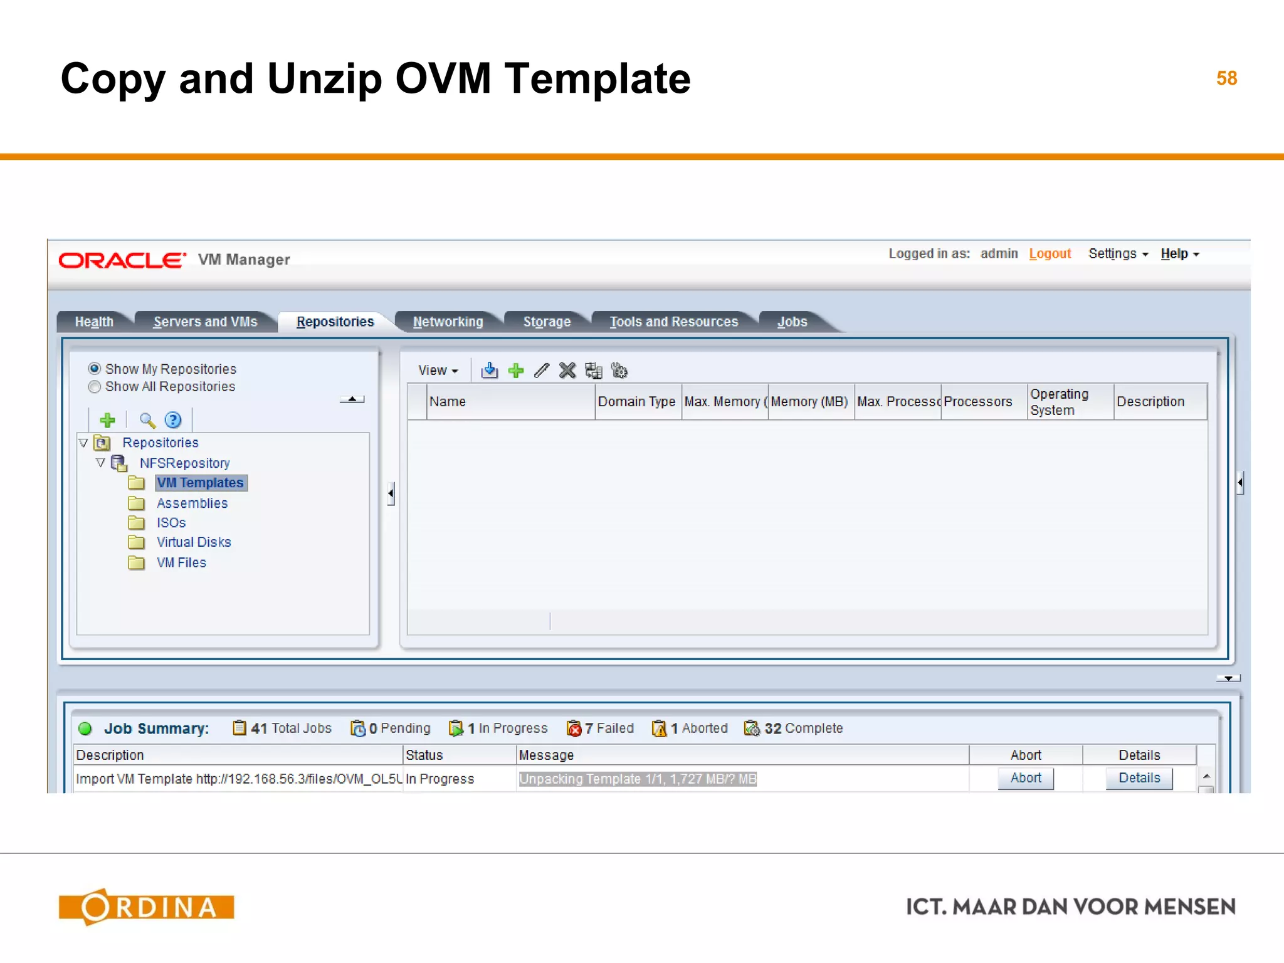1284x963 pixels.
Task: Collapse the upper pane with down arrow
Action: pos(1228,678)
